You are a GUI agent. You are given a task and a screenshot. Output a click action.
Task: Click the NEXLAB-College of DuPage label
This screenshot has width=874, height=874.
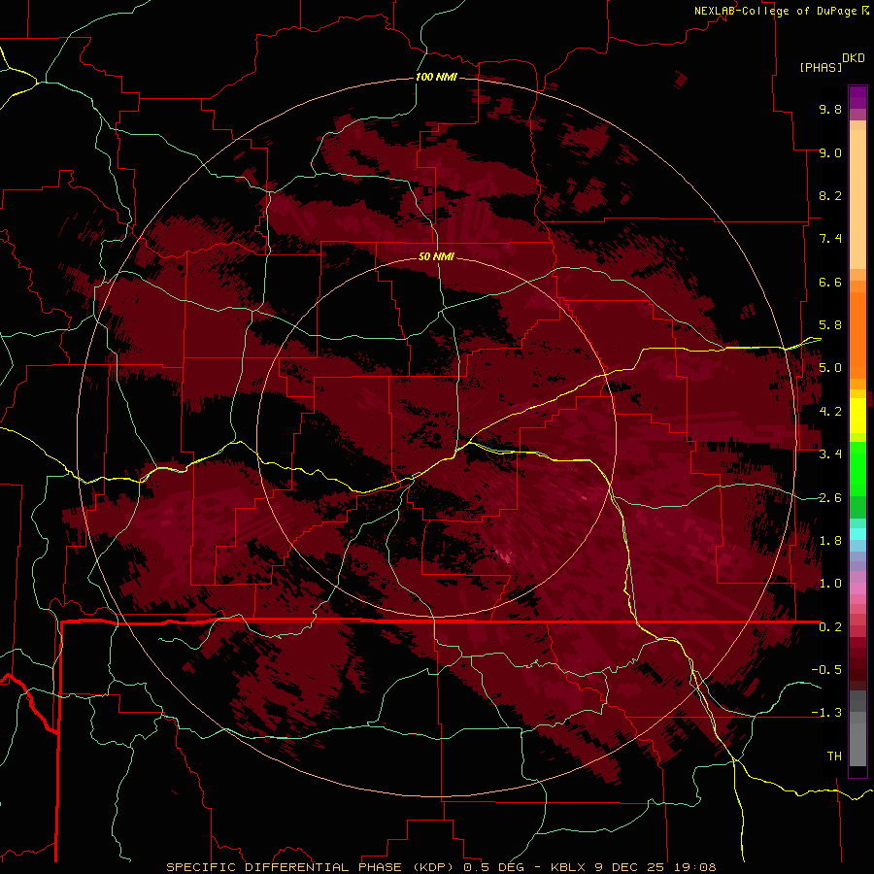(x=775, y=11)
